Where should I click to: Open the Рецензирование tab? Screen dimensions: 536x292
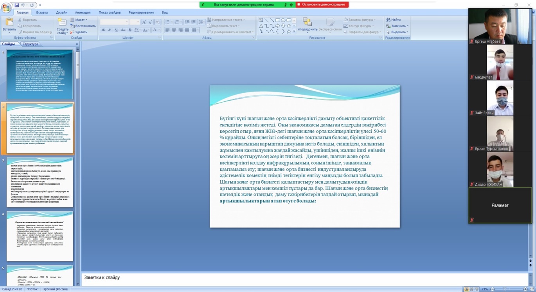coord(141,13)
